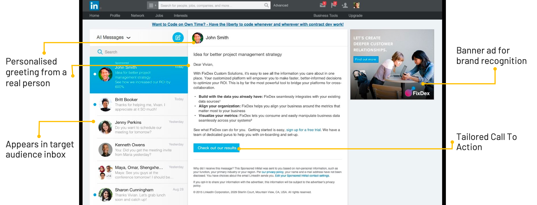The height and width of the screenshot is (205, 537).
Task: Open Jenny Perkins conversation
Action: (139, 127)
